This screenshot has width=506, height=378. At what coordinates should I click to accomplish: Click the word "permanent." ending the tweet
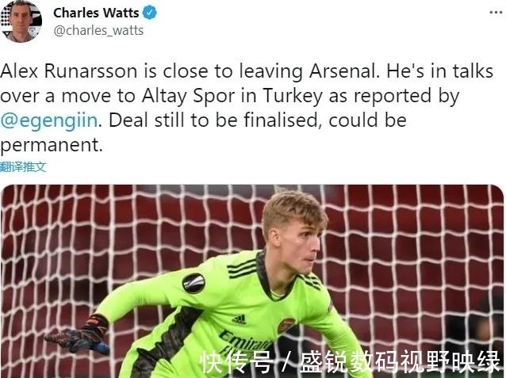coord(52,145)
